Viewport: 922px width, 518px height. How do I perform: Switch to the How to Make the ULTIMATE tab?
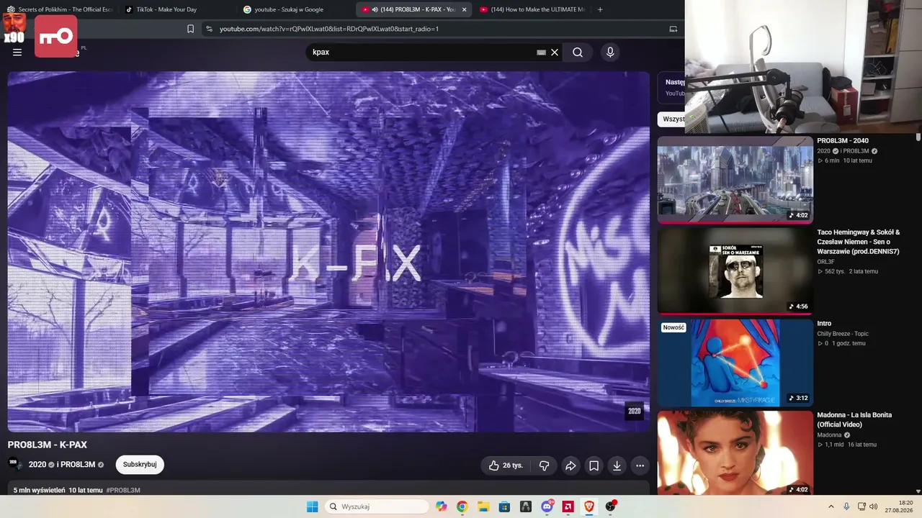(x=532, y=9)
